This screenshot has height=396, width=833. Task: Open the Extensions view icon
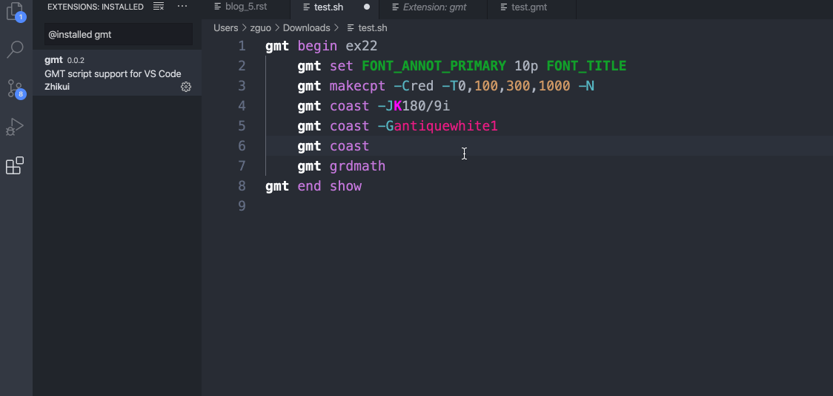coord(15,165)
